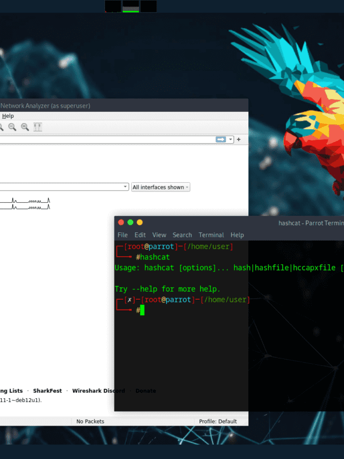The height and width of the screenshot is (459, 344).
Task: Click 'Try --help for more help.' line
Action: coord(168,289)
